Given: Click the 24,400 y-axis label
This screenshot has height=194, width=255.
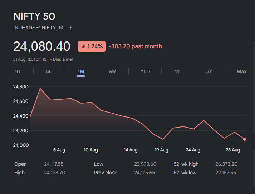Looking at the screenshot, I should point(21,116).
